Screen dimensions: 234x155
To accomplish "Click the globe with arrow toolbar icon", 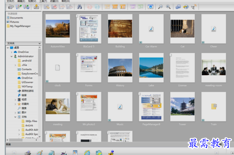I will (186, 7).
